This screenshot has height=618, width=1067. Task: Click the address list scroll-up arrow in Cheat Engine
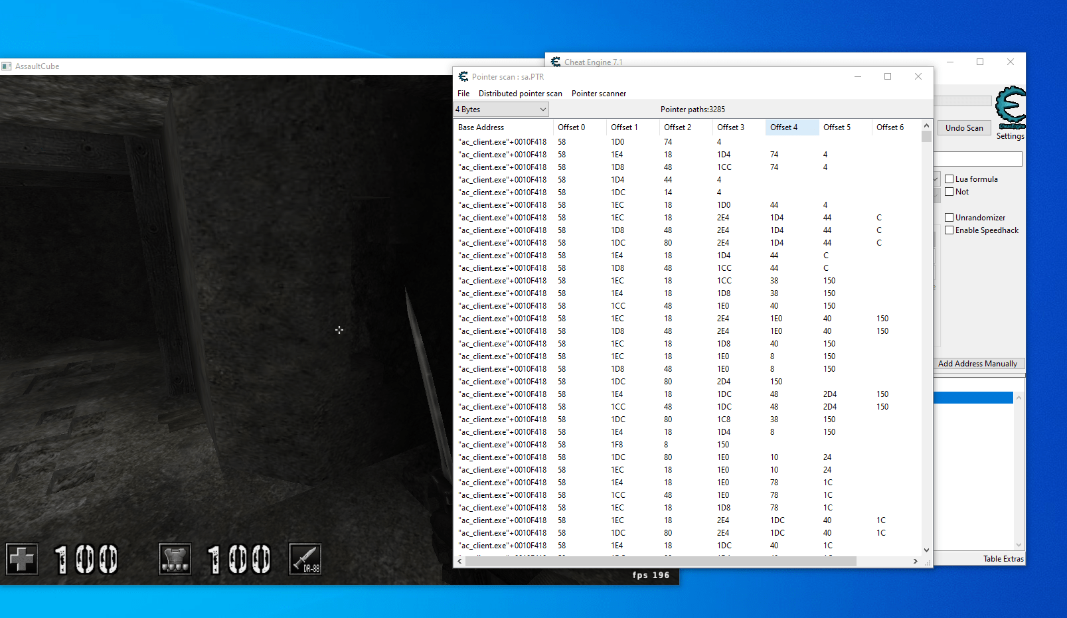(1019, 397)
